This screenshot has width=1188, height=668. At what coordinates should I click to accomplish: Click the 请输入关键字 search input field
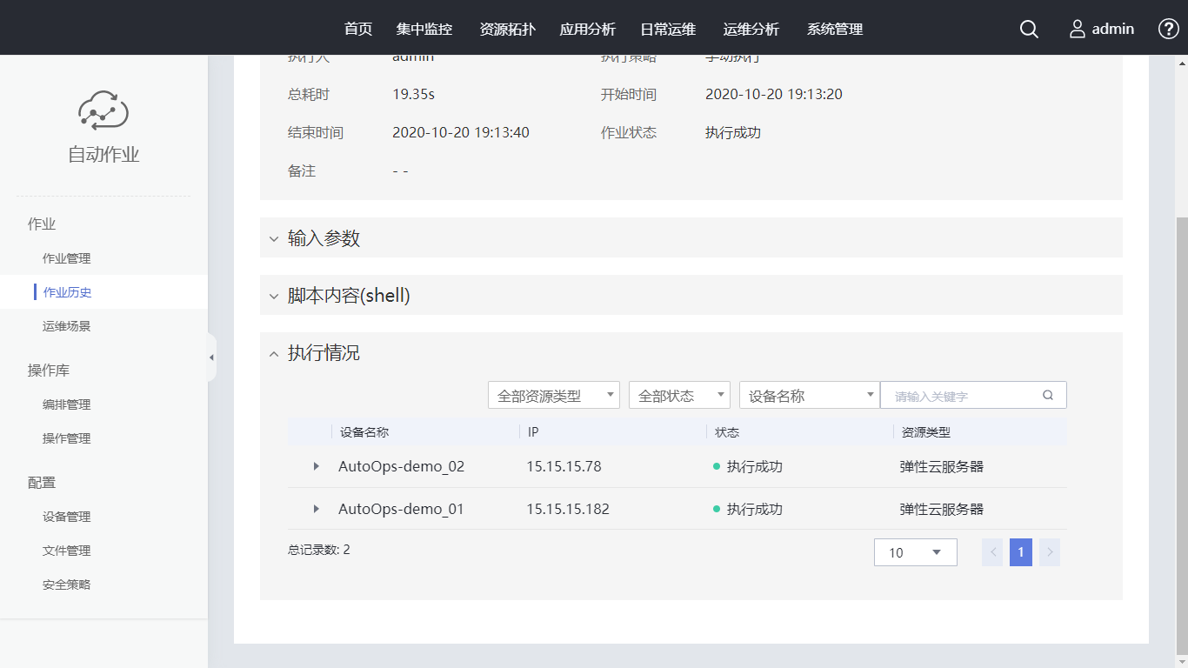[x=961, y=396]
